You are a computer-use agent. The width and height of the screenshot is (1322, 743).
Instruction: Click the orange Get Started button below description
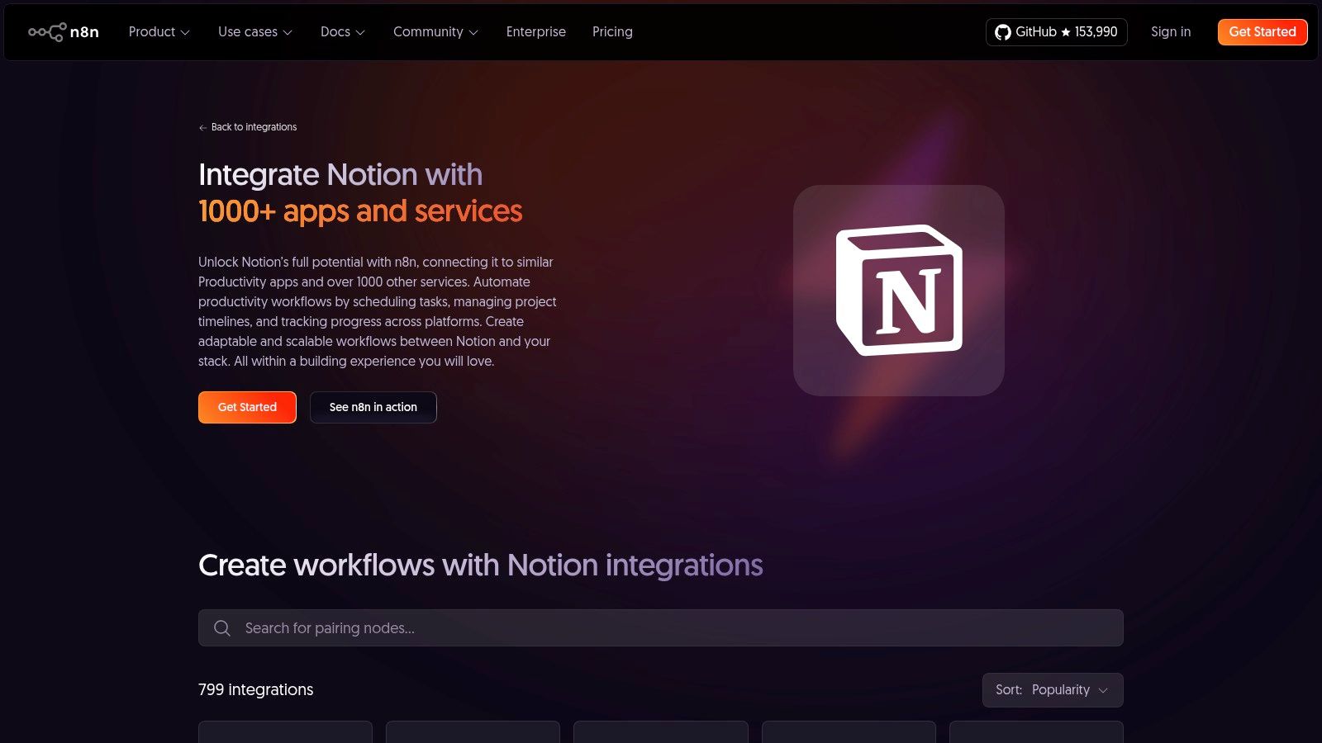click(247, 407)
